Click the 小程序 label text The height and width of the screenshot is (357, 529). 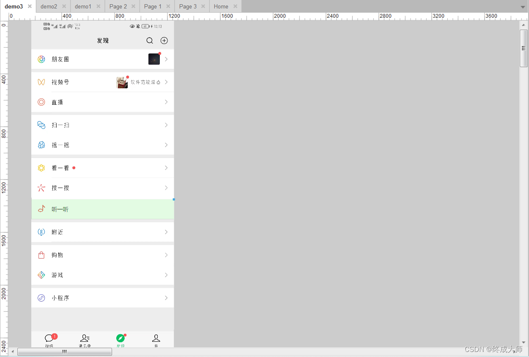(60, 298)
